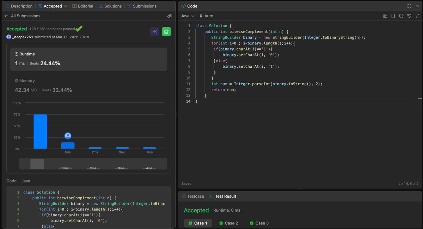Click the 1ms runtime distribution bar
This screenshot has width=423, height=229.
68,145
